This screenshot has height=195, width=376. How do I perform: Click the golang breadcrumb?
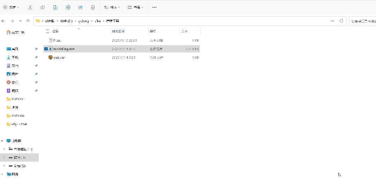pos(83,21)
